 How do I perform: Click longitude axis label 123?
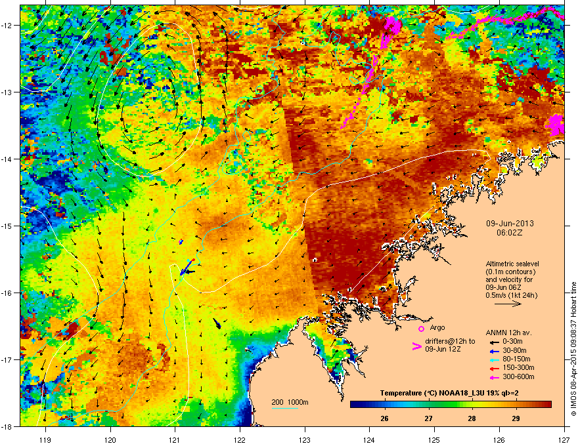pyautogui.click(x=305, y=439)
